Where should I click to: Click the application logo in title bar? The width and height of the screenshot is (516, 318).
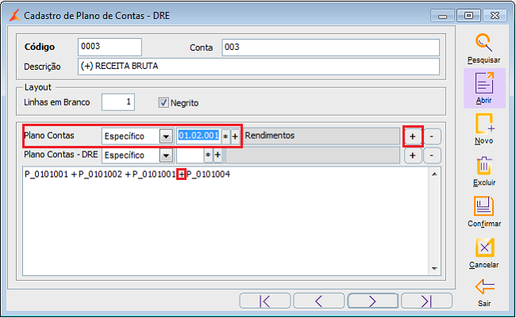15,15
